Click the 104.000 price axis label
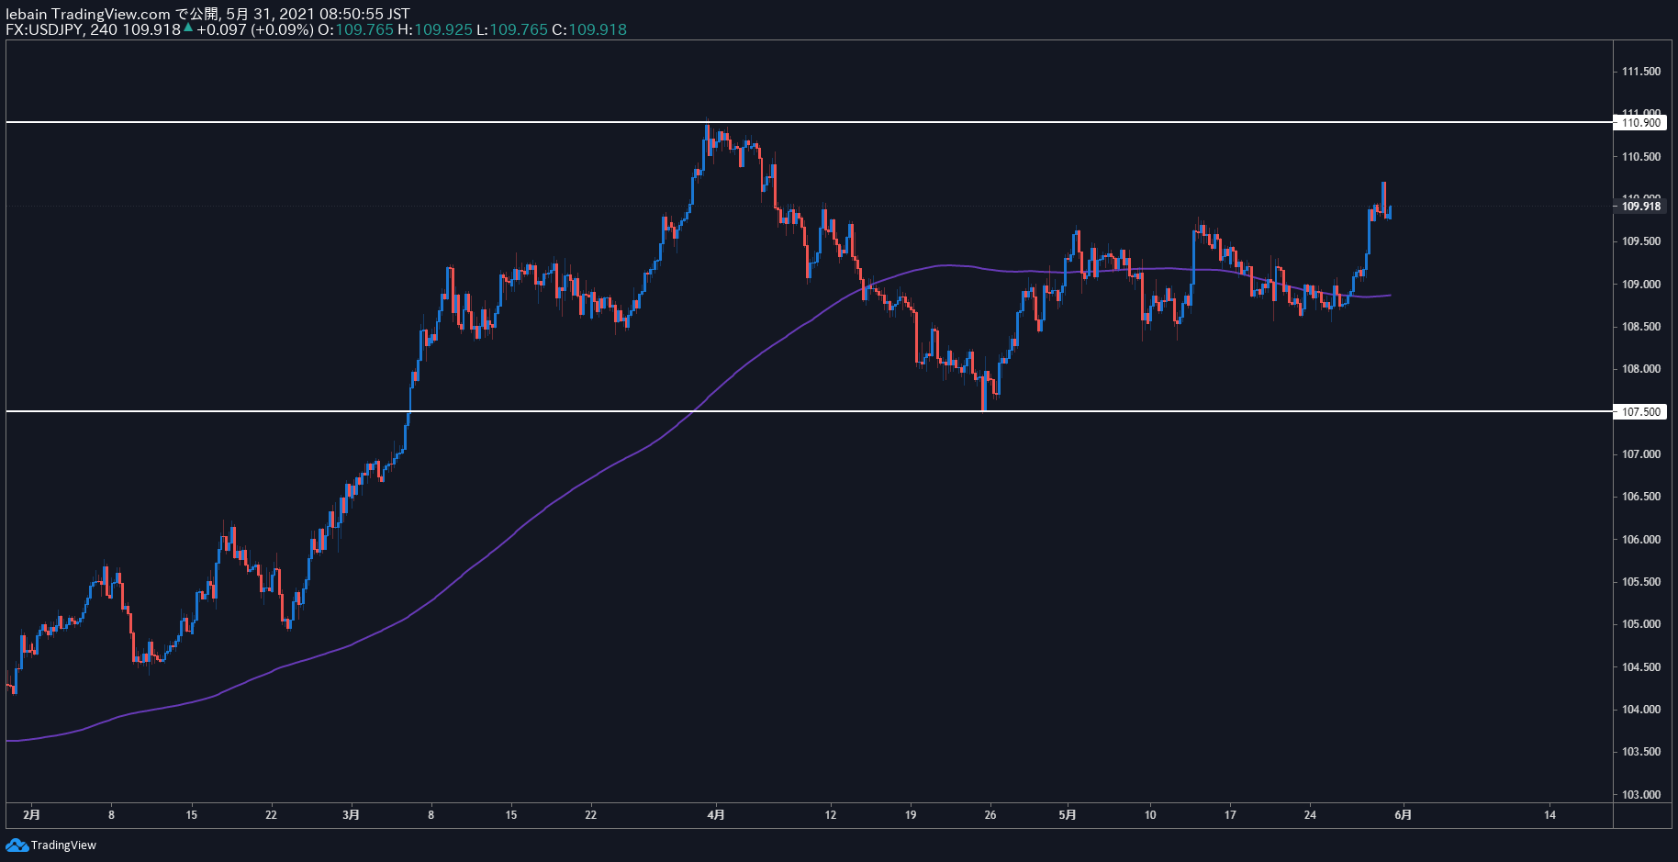 [x=1640, y=710]
